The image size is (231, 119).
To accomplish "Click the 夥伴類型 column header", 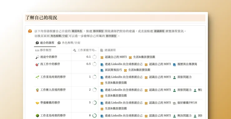I will pos(53,50).
